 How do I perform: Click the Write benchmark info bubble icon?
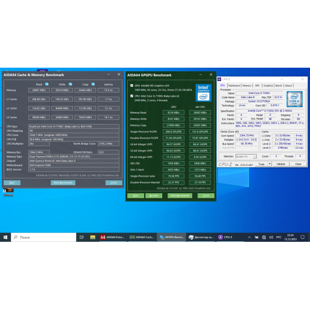click(x=70, y=84)
